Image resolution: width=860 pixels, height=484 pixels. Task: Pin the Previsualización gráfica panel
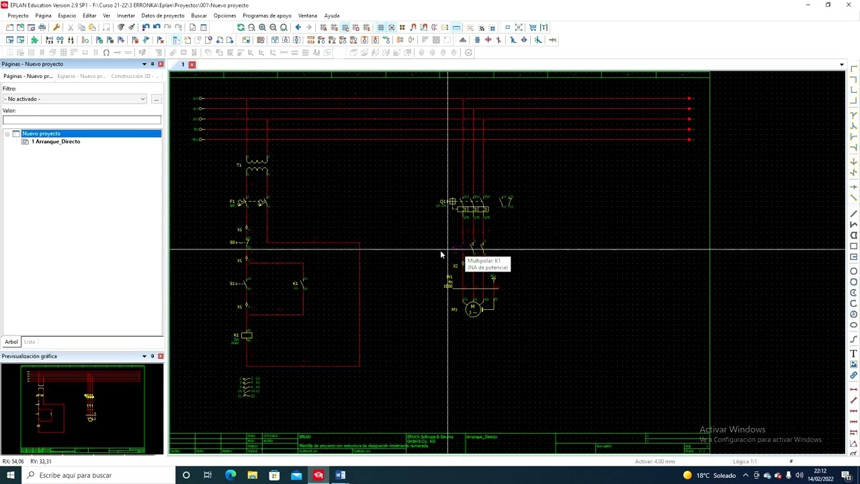click(153, 356)
